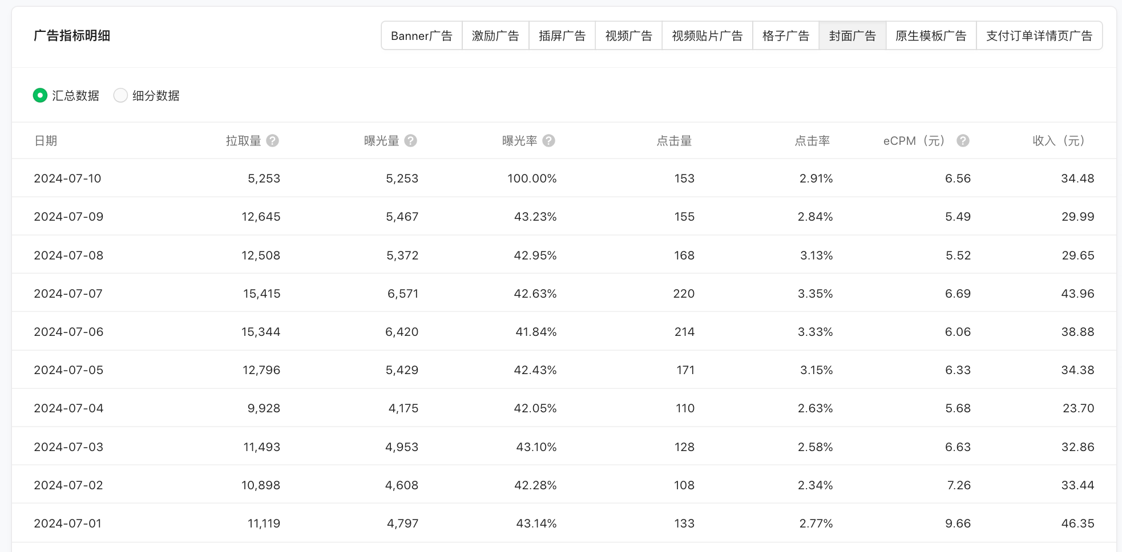The height and width of the screenshot is (552, 1122).
Task: Click the 110 click count value
Action: (685, 408)
